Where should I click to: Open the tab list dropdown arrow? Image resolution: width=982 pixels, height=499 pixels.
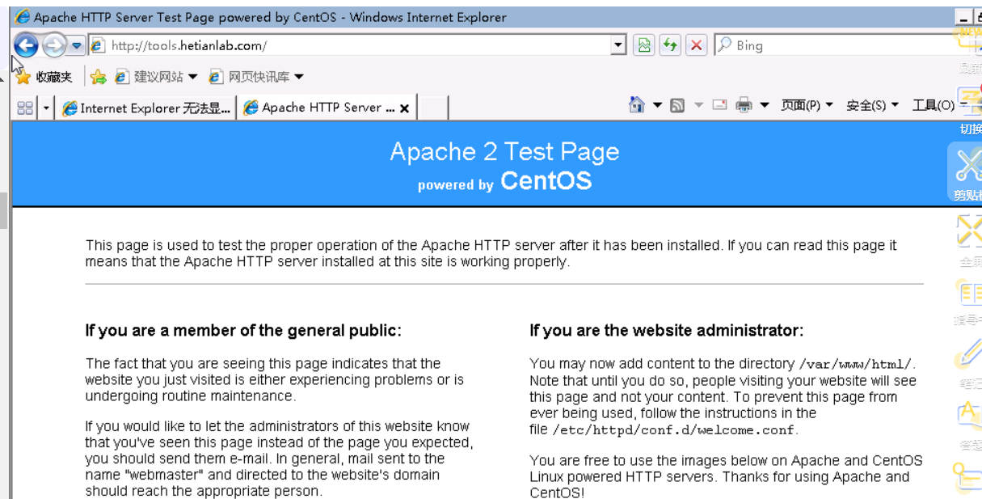(46, 108)
